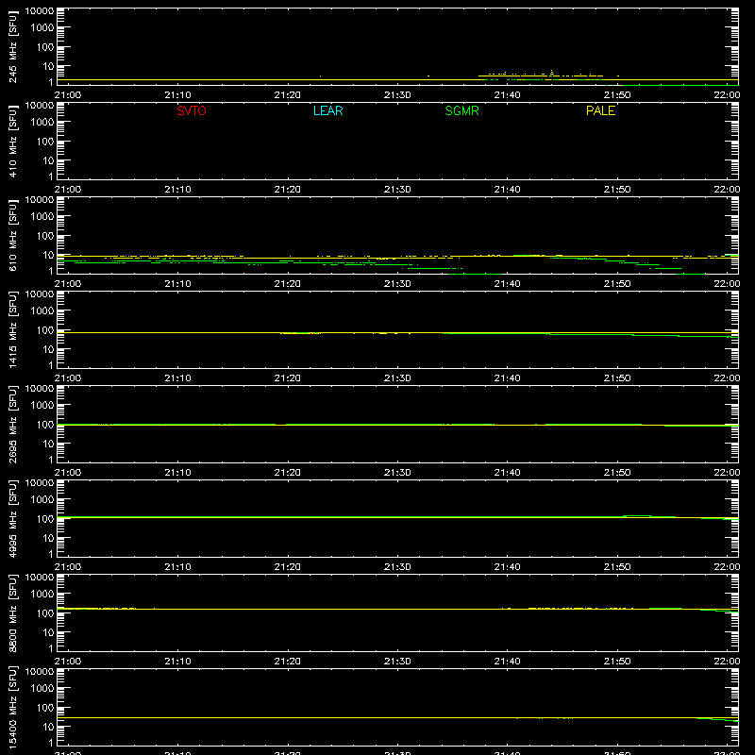Click 21:10 time label below 2695 MHz plot
Image resolution: width=755 pixels, height=755 pixels.
[x=177, y=473]
